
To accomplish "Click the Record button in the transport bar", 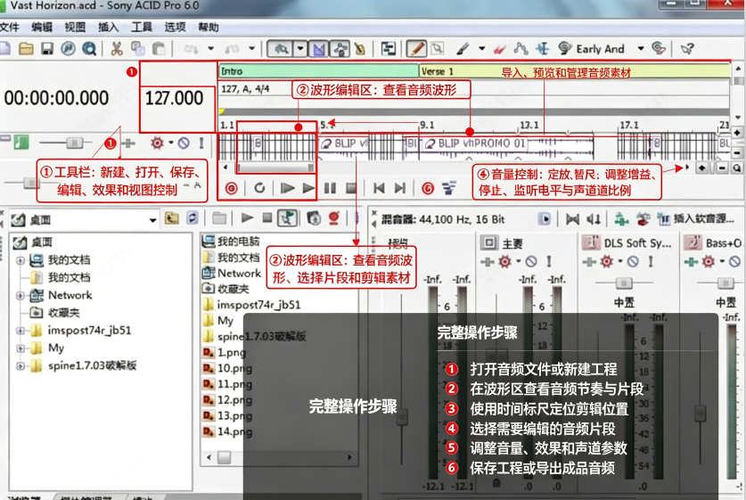I will coord(231,188).
